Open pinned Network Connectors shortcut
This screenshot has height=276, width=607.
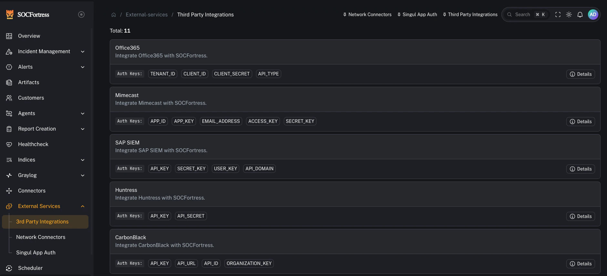tap(367, 15)
